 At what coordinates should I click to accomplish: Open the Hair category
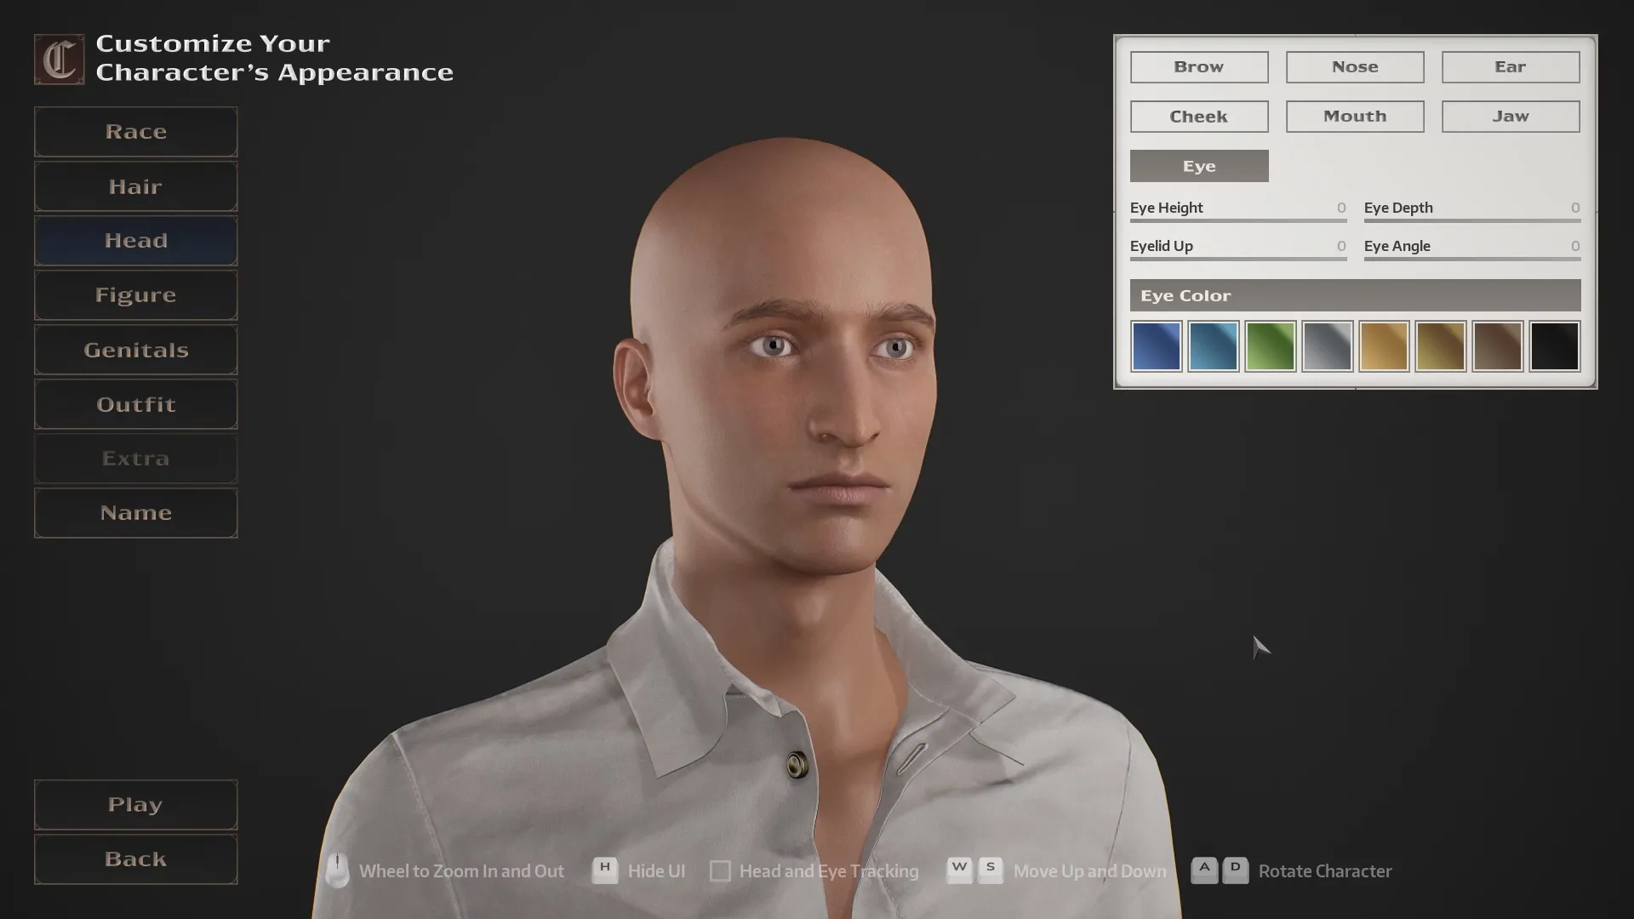coord(135,186)
